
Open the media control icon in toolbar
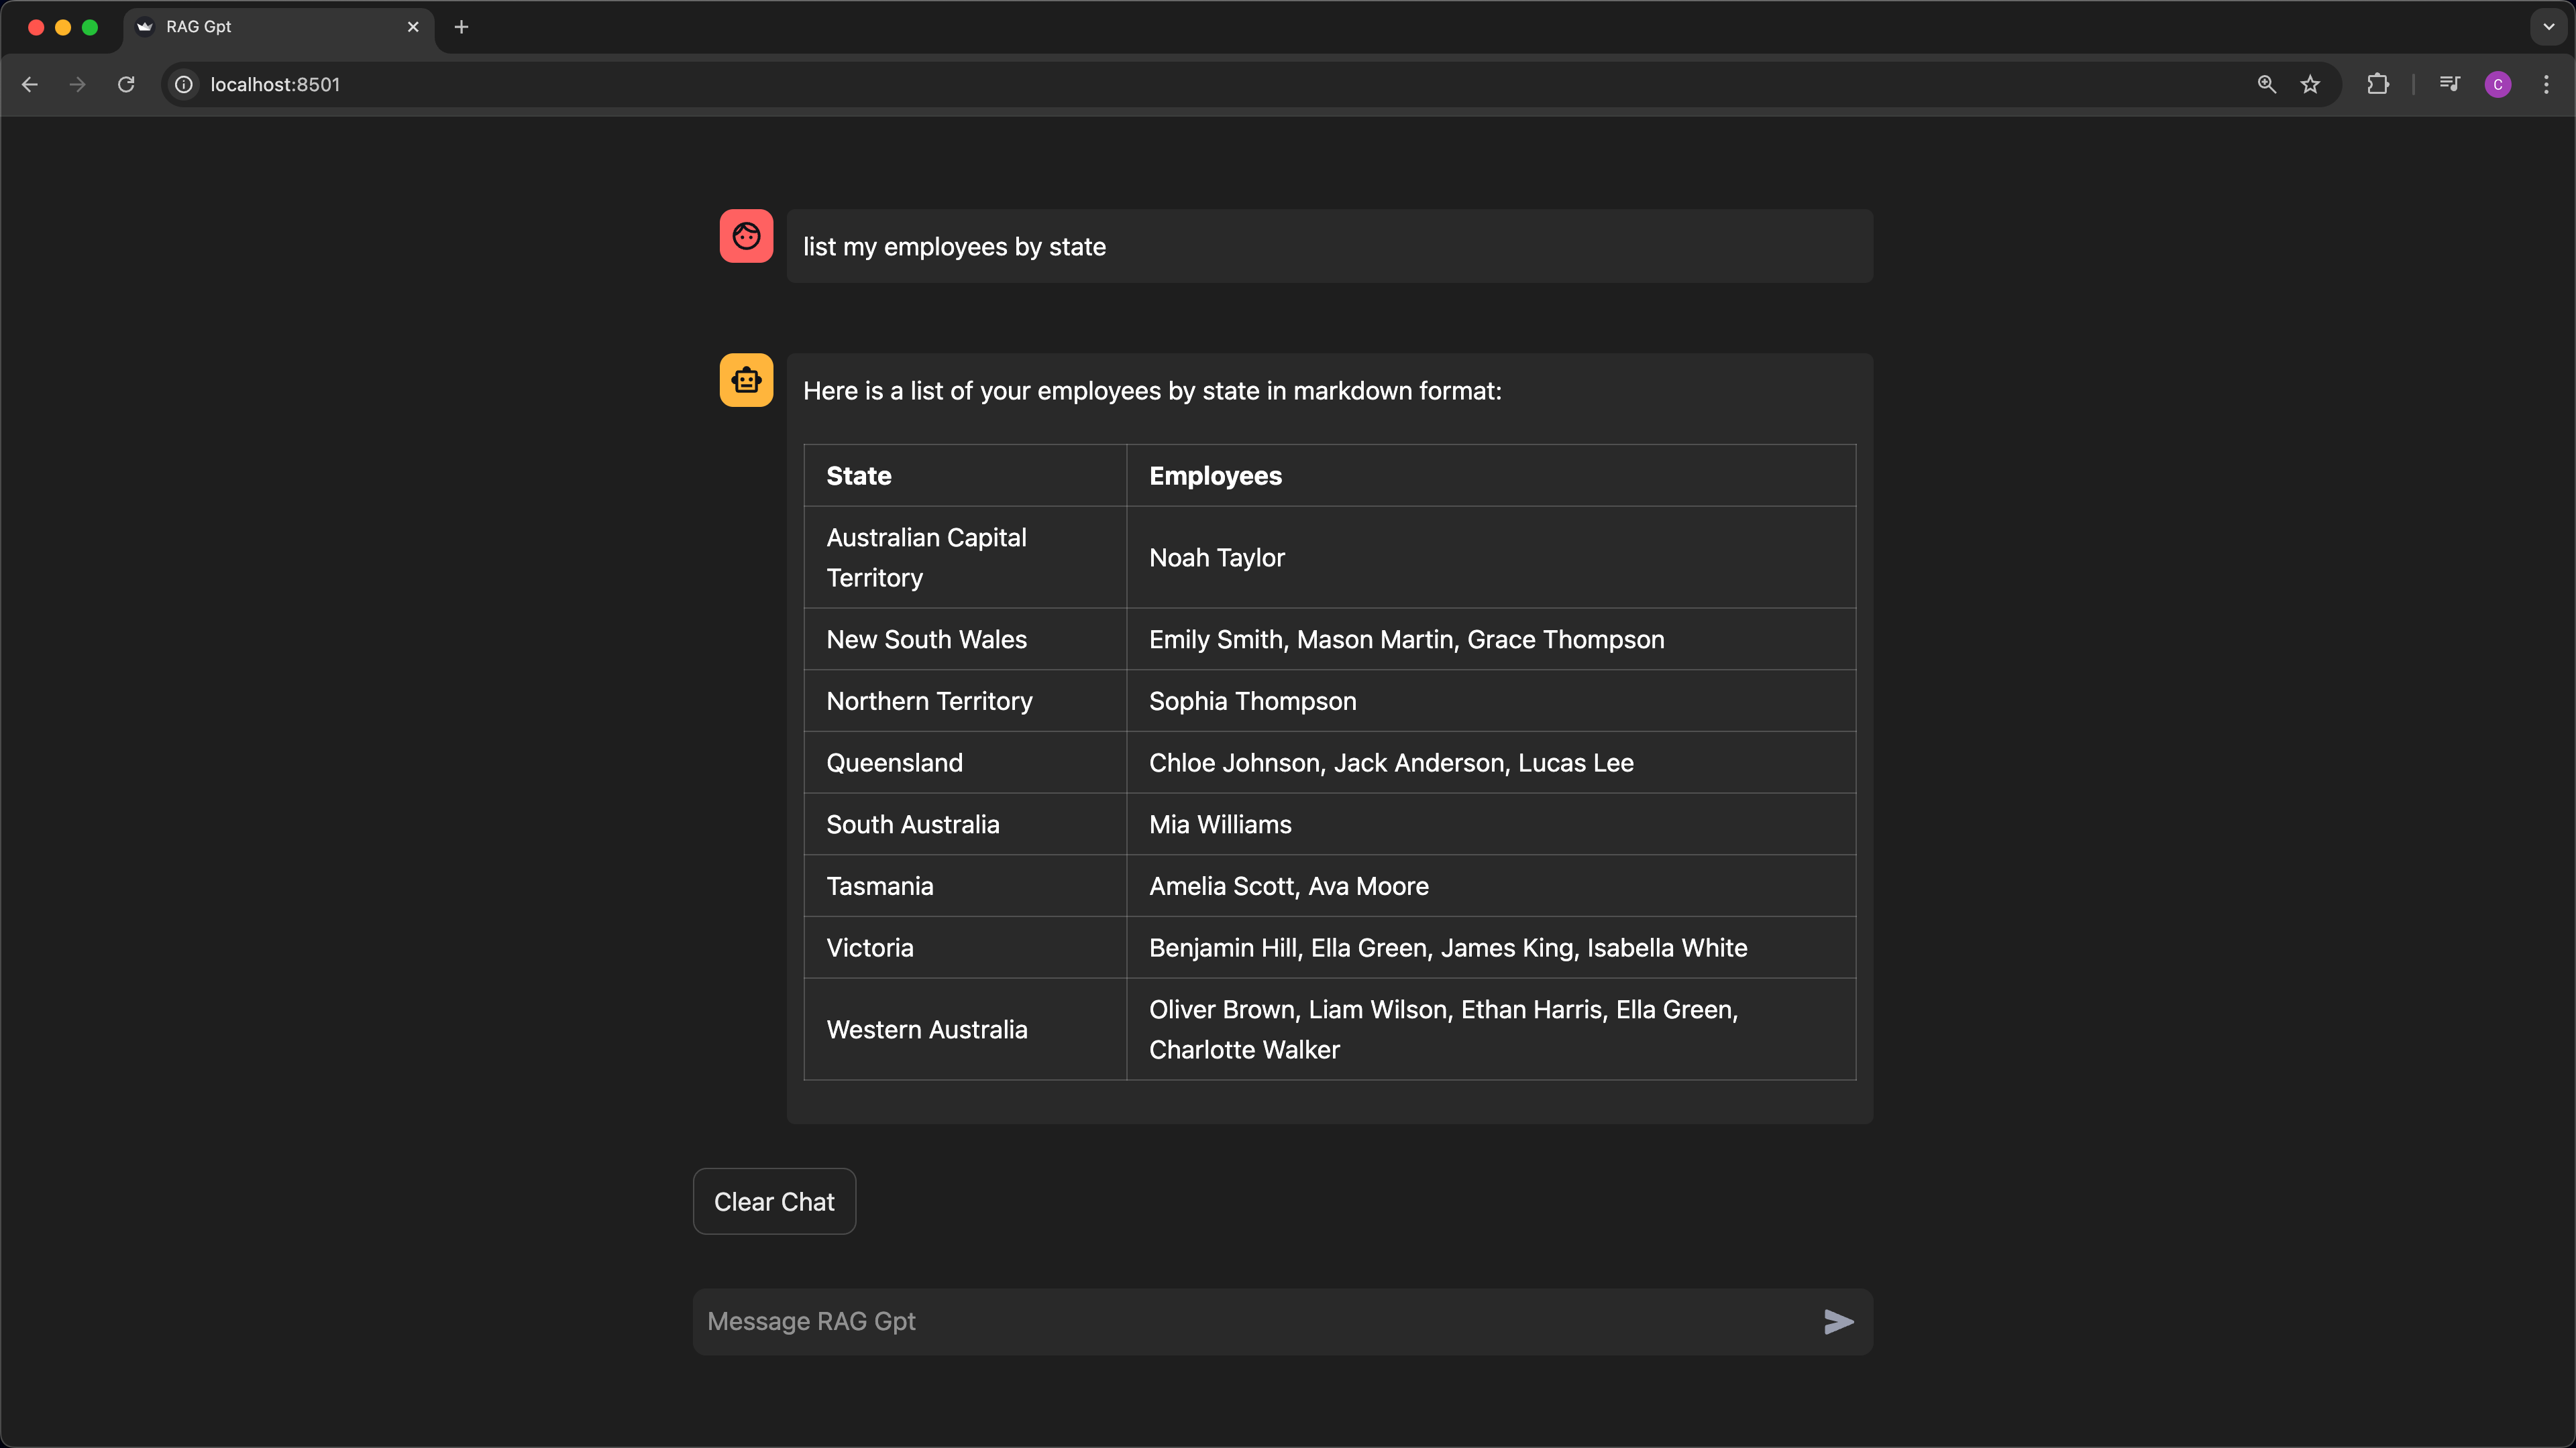click(2450, 85)
